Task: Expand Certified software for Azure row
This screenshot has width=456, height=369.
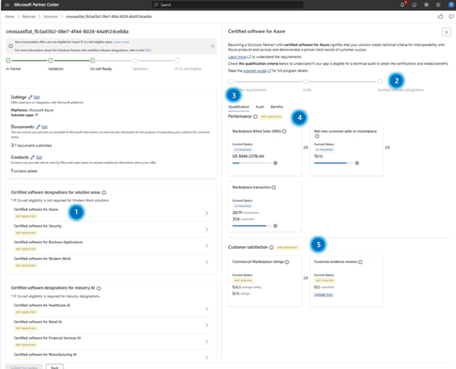Action: pyautogui.click(x=111, y=213)
